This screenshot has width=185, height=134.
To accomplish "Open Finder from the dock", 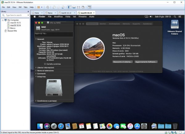I will [x=39, y=126].
